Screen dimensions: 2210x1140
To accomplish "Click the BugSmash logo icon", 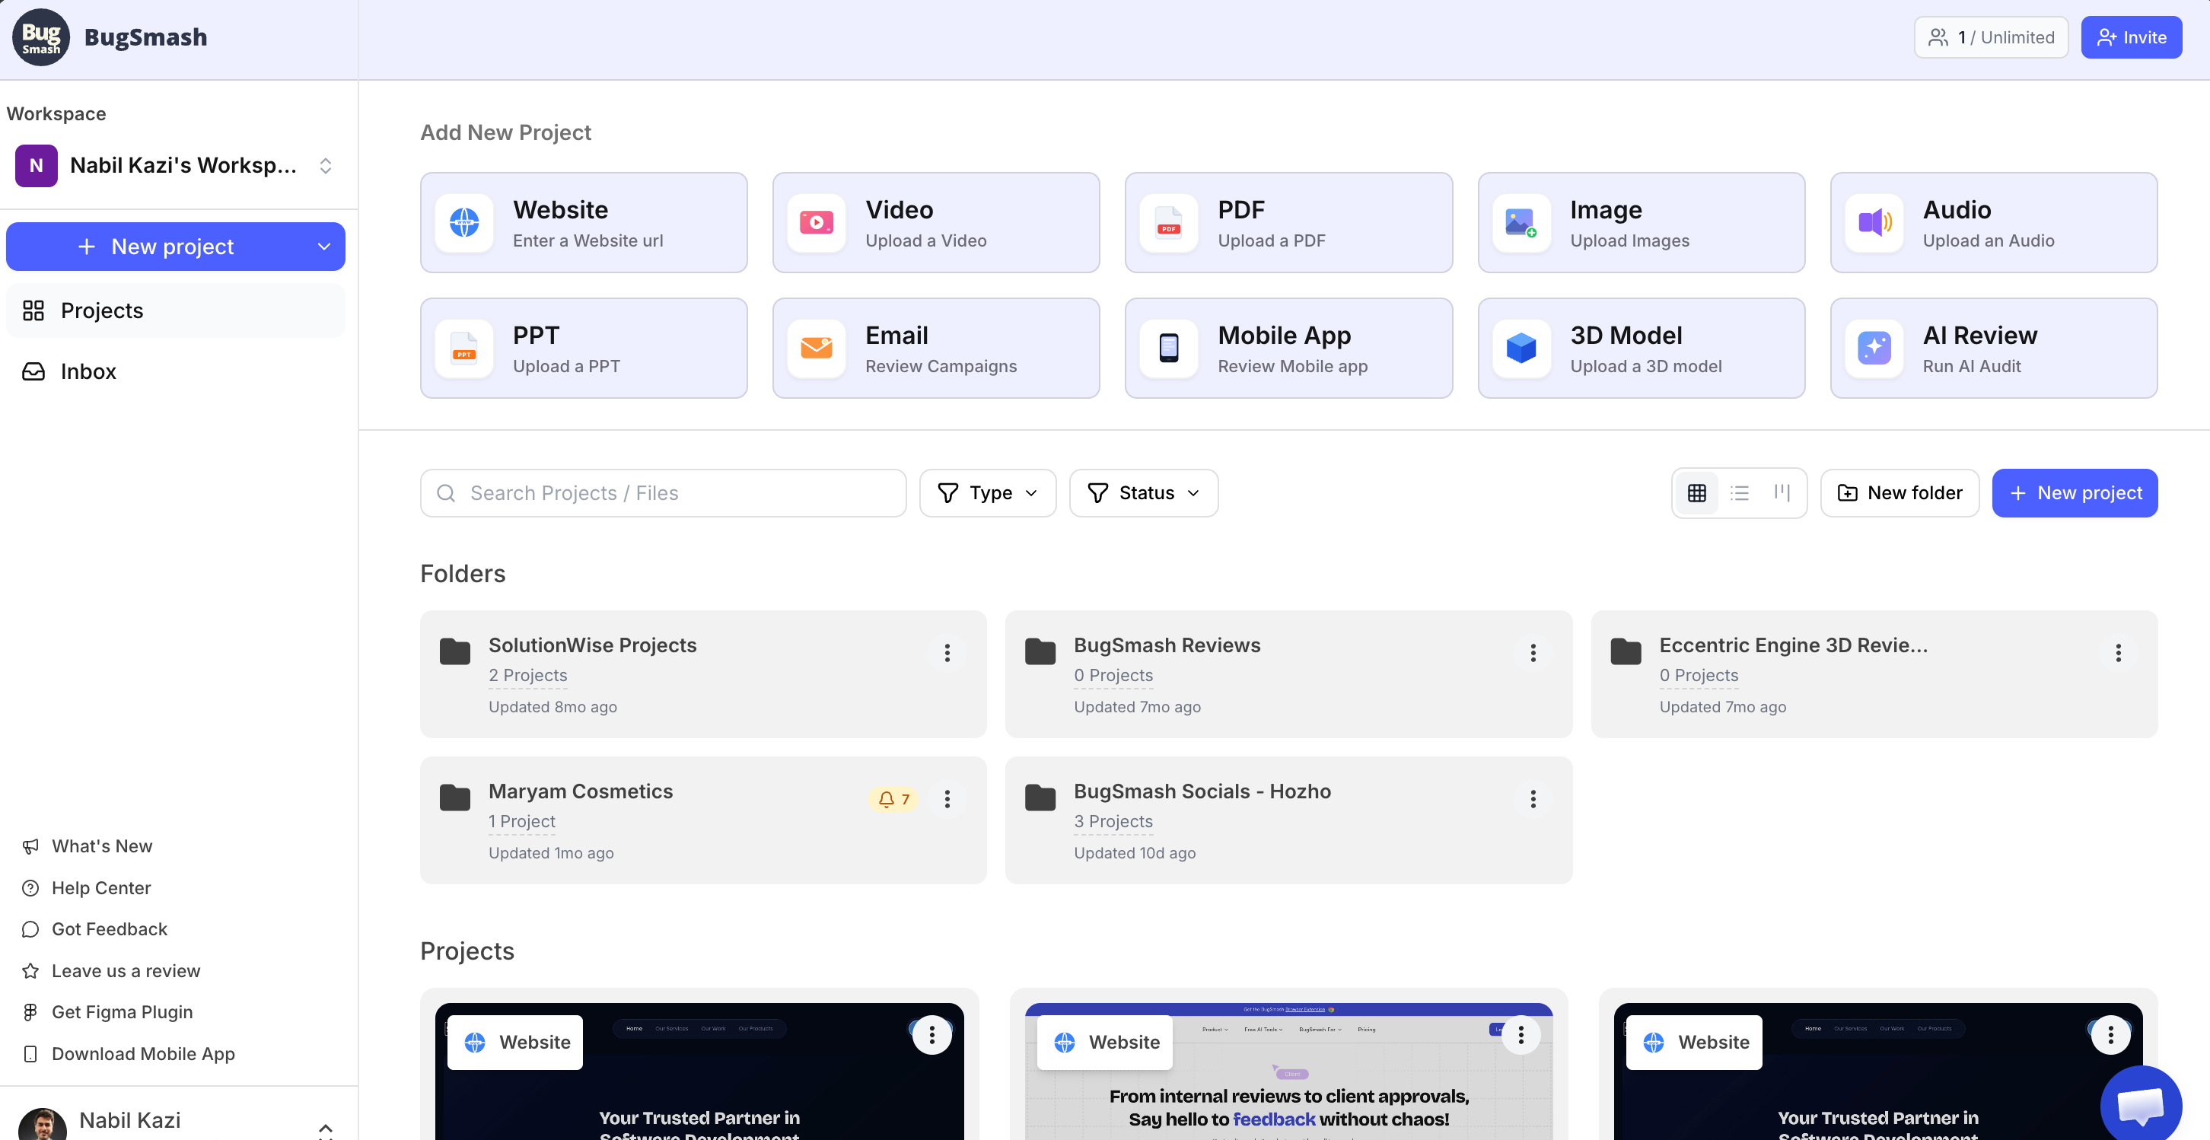I will click(40, 38).
